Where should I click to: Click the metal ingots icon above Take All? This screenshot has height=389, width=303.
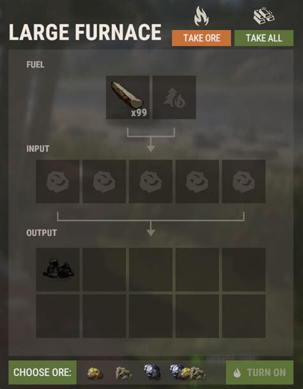pyautogui.click(x=264, y=16)
